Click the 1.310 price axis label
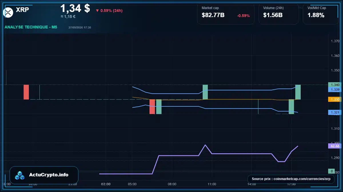The width and height of the screenshot is (343, 192). (335, 129)
